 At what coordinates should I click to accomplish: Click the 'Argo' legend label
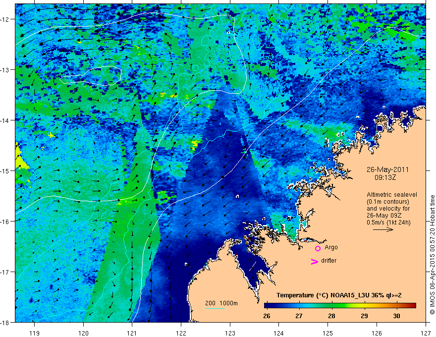point(331,247)
